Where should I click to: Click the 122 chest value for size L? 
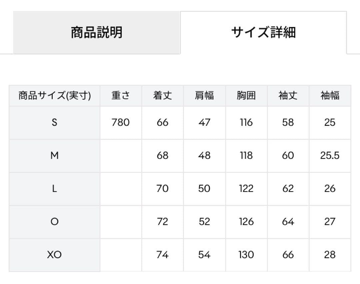[246, 189]
